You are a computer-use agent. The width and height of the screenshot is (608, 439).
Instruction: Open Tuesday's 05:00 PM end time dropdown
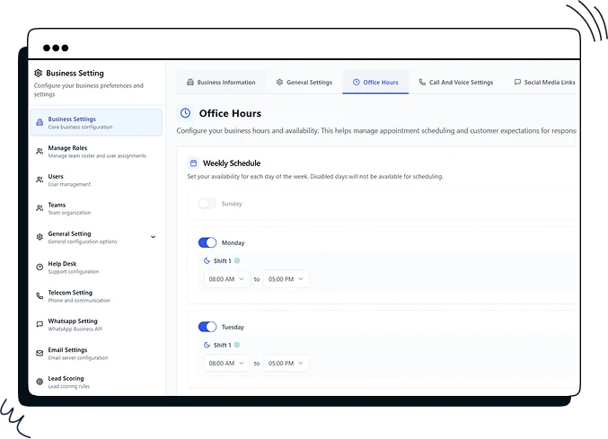click(x=286, y=364)
